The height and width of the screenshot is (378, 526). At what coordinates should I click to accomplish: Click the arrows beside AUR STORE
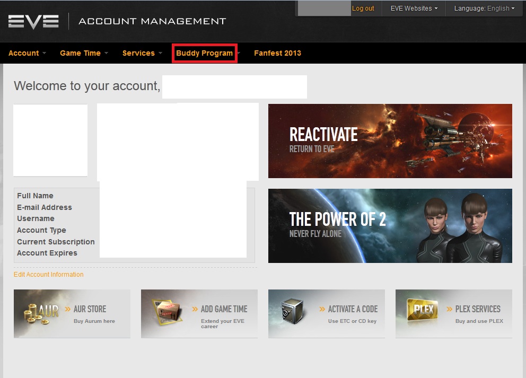tap(68, 309)
